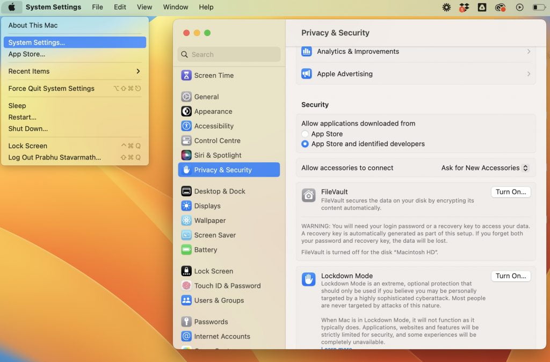Click the Screen Time hourglass icon
Viewport: 550px width, 362px height.
(186, 75)
